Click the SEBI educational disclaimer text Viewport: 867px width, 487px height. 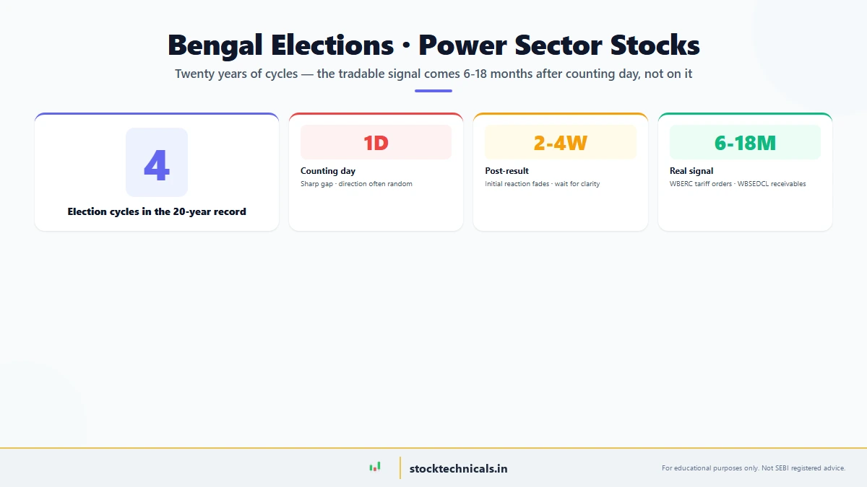click(753, 468)
